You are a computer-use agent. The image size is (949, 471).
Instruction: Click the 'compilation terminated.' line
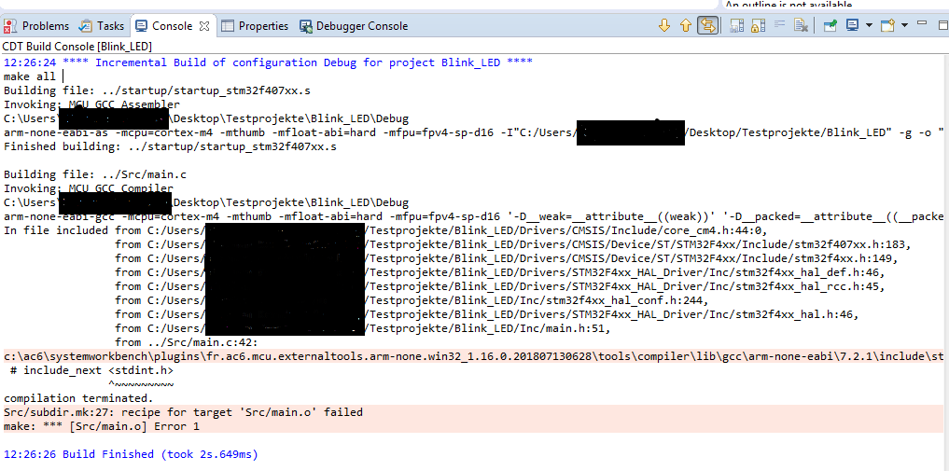point(78,398)
